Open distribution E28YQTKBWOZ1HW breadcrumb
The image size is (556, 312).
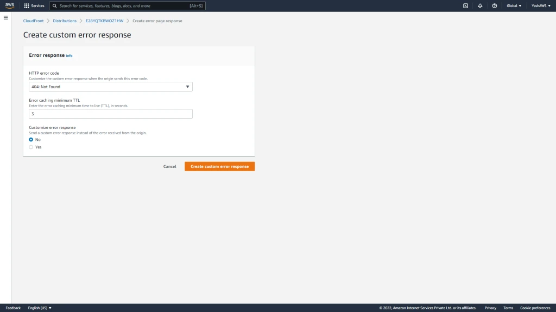[x=104, y=21]
